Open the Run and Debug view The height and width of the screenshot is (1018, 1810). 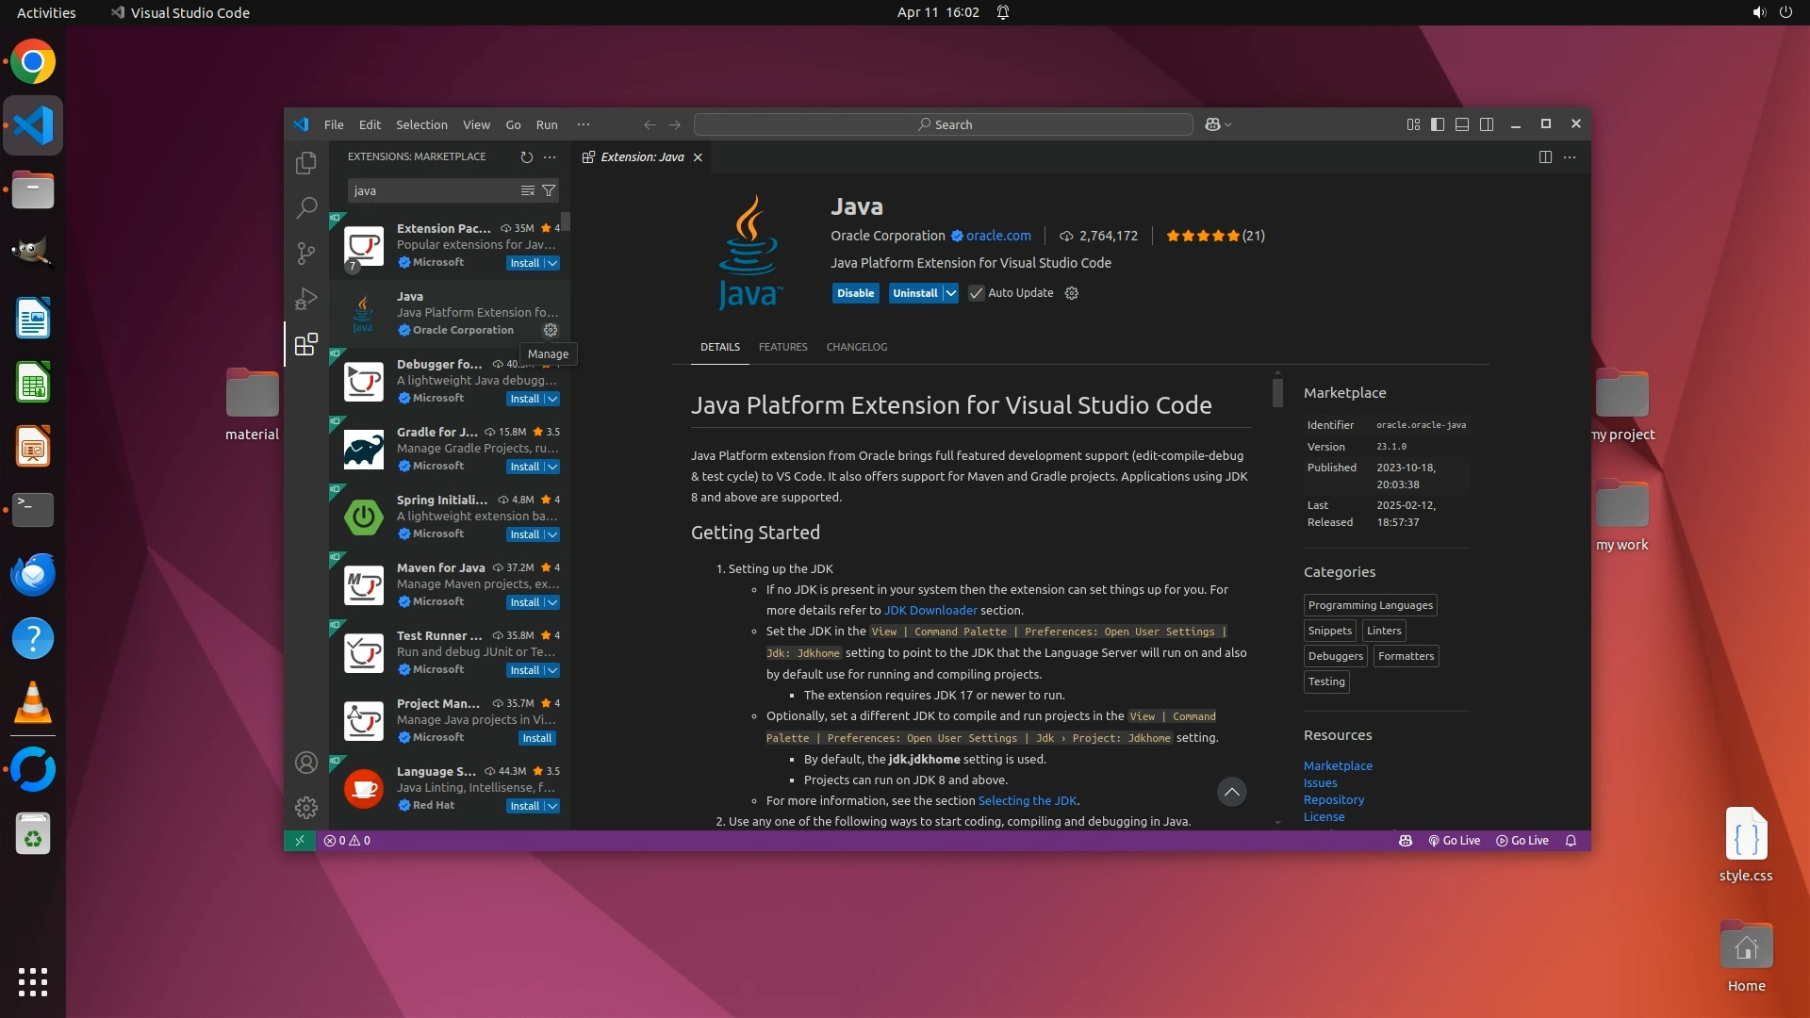305,299
